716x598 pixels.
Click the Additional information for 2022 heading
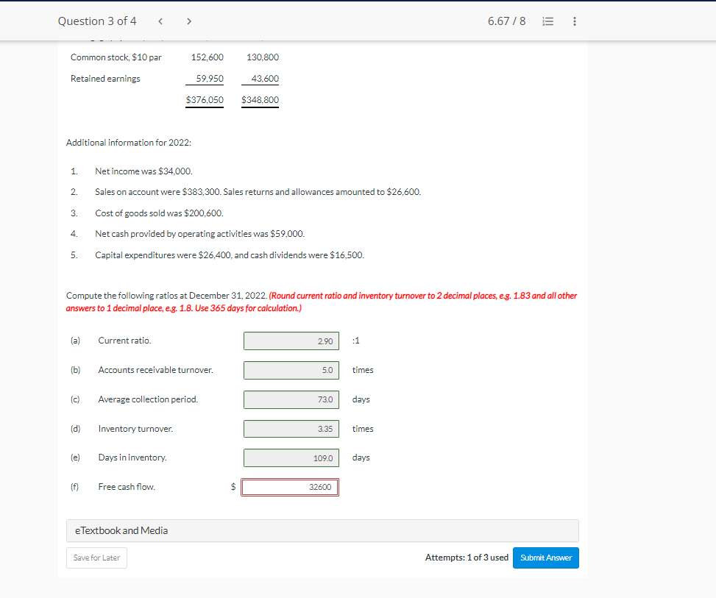pos(128,142)
